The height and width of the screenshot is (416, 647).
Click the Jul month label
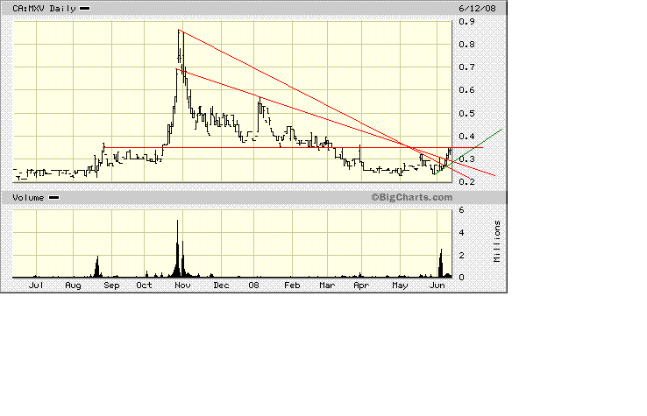36,286
